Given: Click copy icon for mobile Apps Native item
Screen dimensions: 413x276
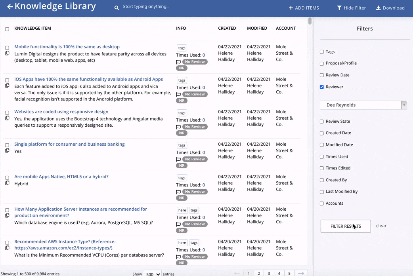Looking at the screenshot, I should [8, 183].
